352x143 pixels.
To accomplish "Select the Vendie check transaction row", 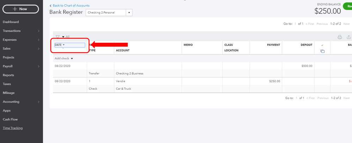I will [x=202, y=85].
